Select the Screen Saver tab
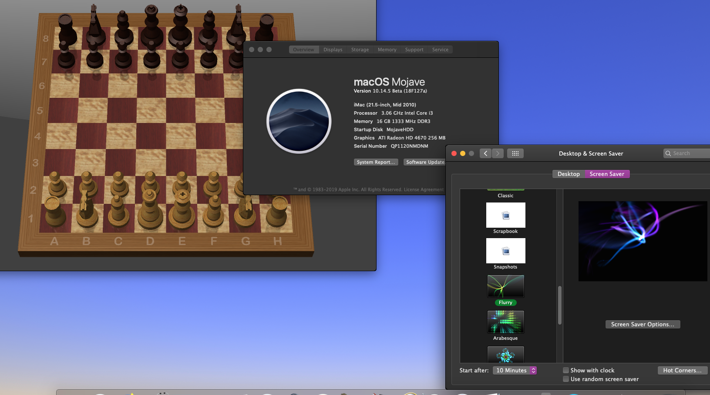This screenshot has height=395, width=710. (x=607, y=174)
